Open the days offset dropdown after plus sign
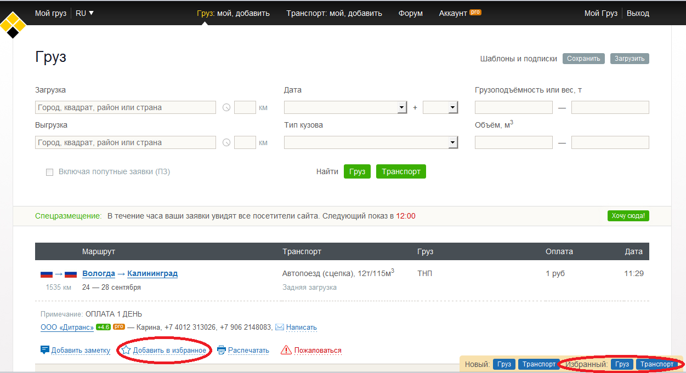The image size is (686, 373). (440, 108)
